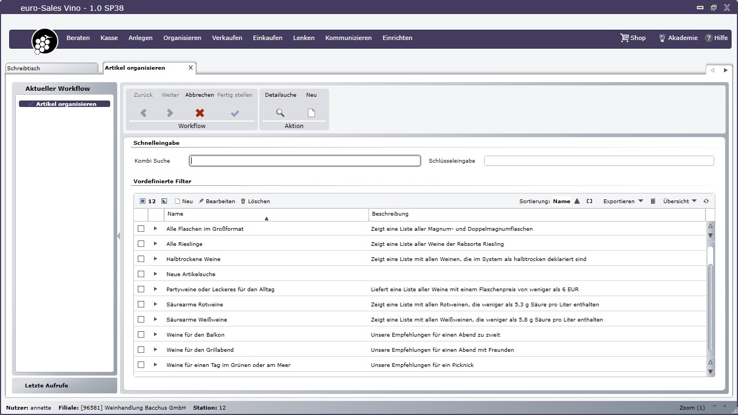Check the Weine für den Grillabend checkbox

click(141, 350)
